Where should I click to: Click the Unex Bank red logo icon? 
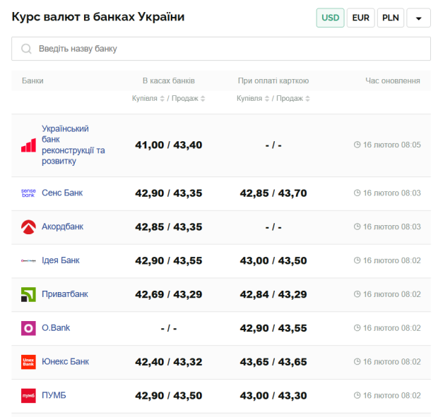coord(28,362)
